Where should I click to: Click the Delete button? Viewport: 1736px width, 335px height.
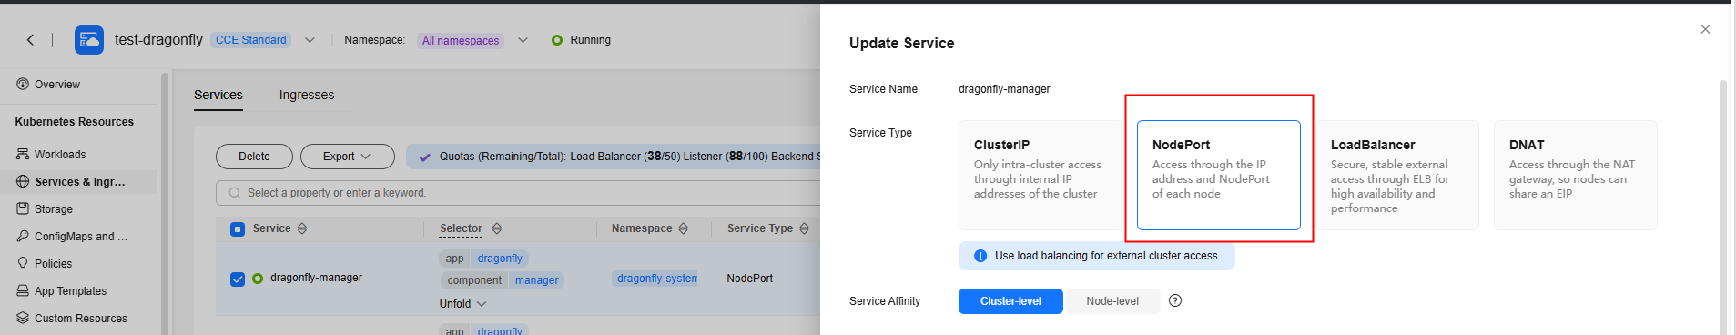click(254, 157)
